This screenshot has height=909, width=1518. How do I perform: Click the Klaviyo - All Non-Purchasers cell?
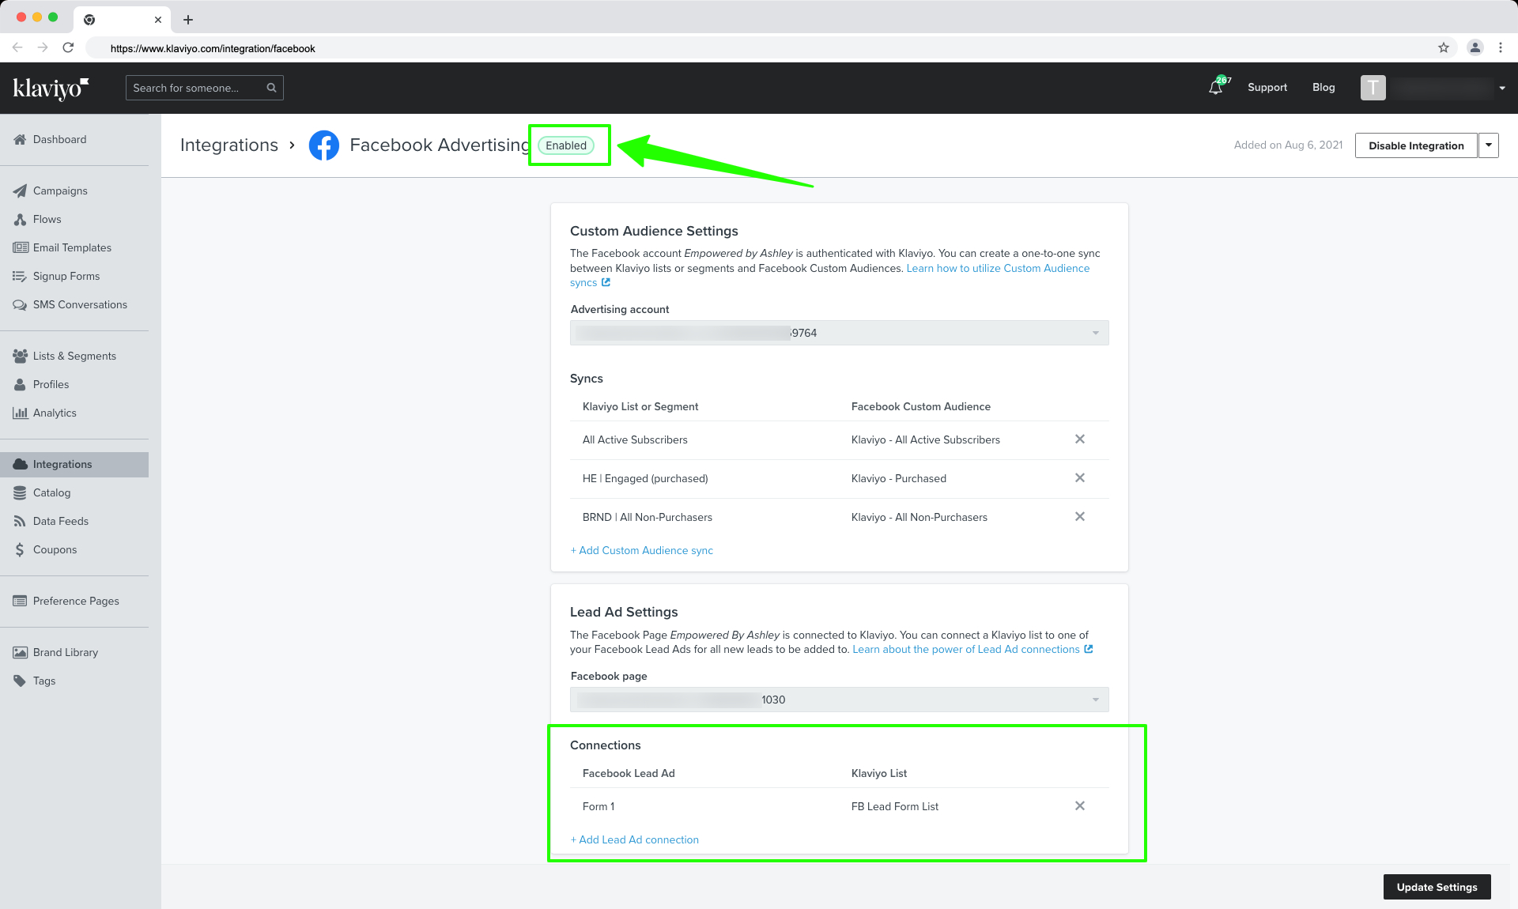(919, 517)
